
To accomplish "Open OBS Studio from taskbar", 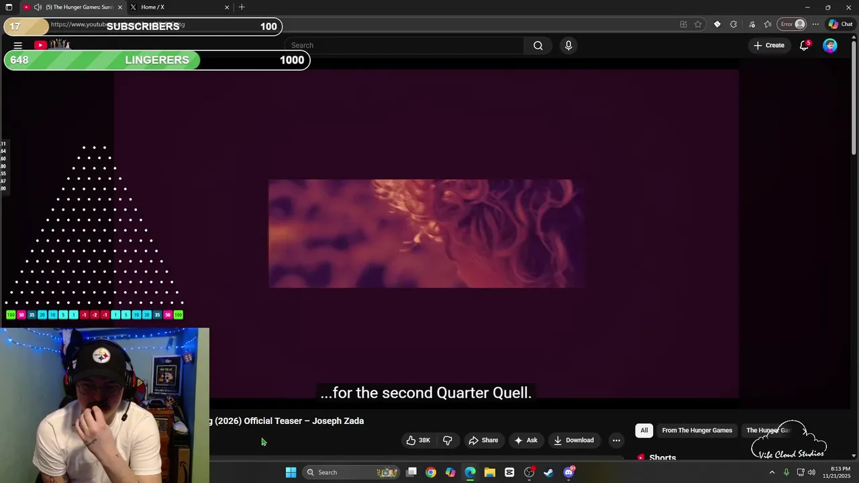I will coord(529,472).
